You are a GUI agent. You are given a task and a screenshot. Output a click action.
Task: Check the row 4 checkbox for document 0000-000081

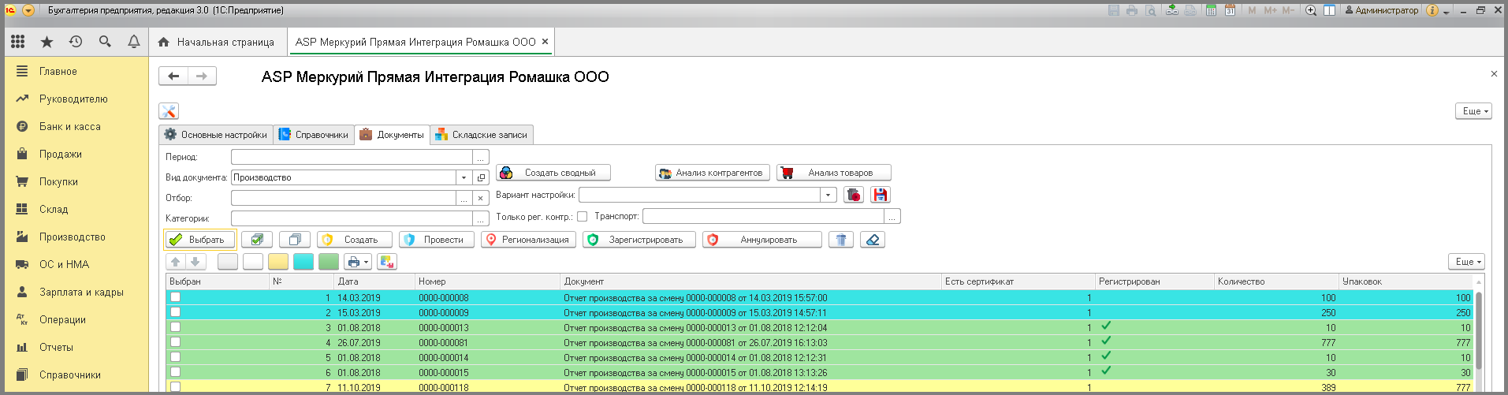[175, 342]
